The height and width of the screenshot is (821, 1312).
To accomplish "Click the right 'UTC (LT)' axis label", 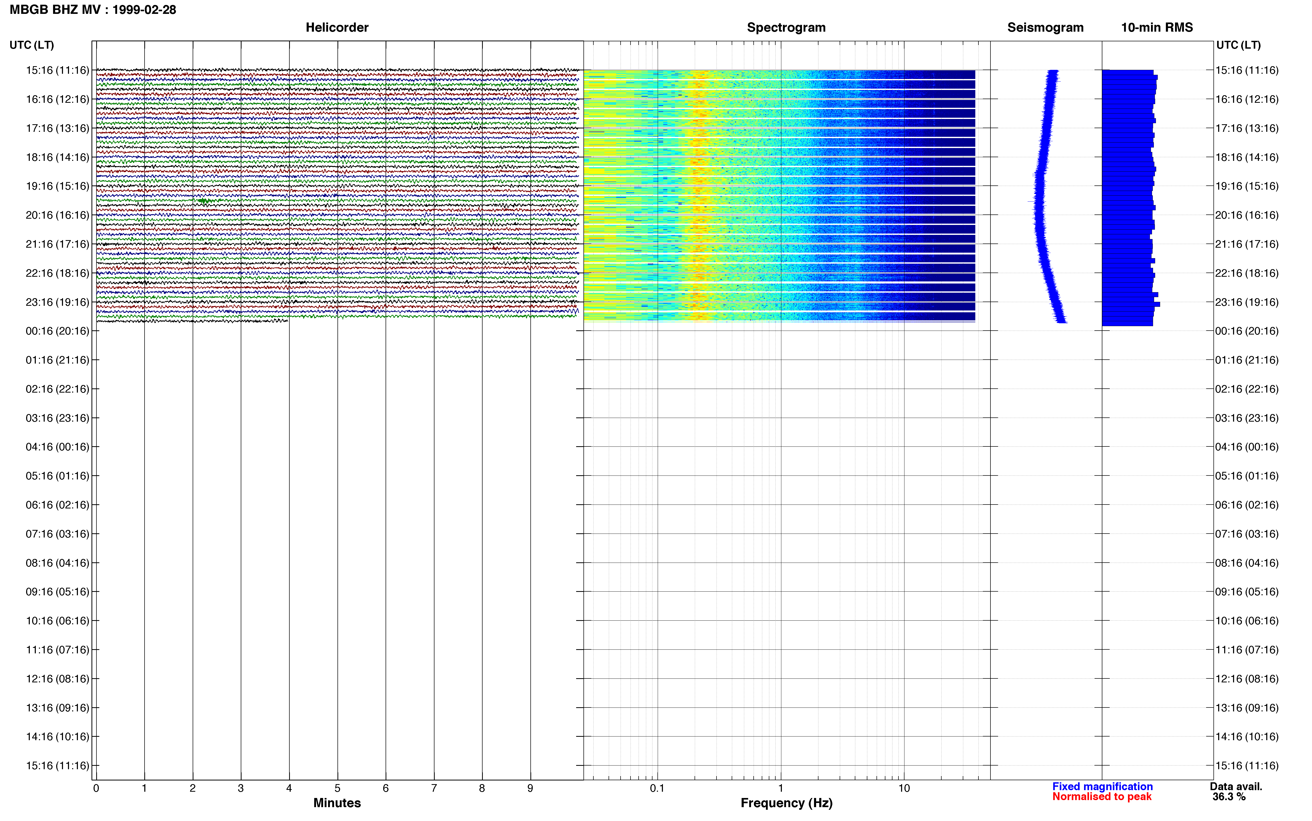I will [x=1238, y=45].
